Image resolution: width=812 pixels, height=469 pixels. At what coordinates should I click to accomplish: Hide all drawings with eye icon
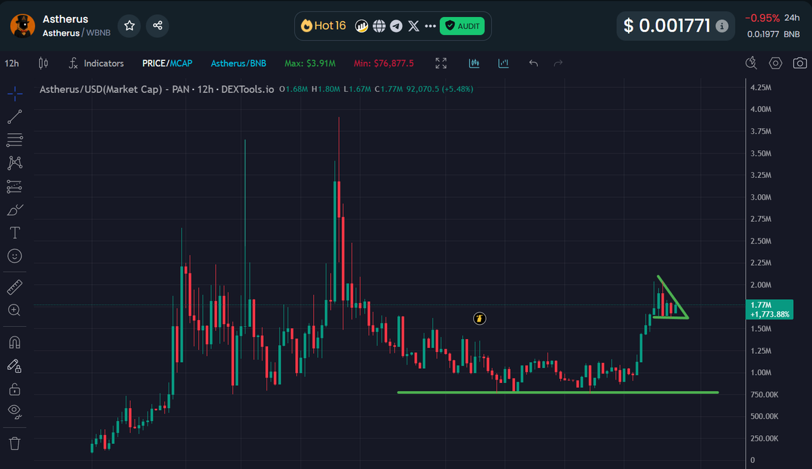click(15, 411)
